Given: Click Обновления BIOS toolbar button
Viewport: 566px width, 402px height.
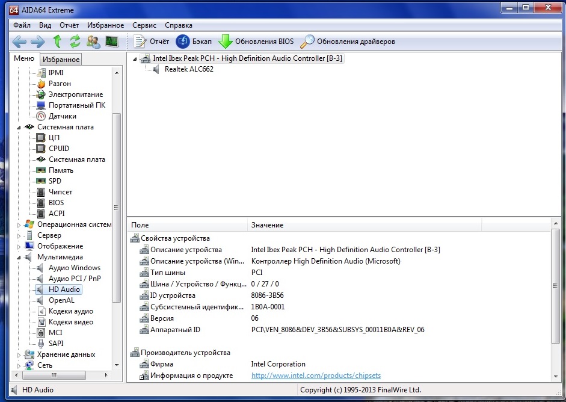Looking at the screenshot, I should (x=256, y=42).
